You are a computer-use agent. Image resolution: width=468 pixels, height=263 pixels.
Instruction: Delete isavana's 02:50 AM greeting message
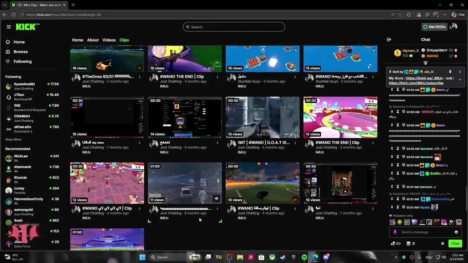coord(392,149)
